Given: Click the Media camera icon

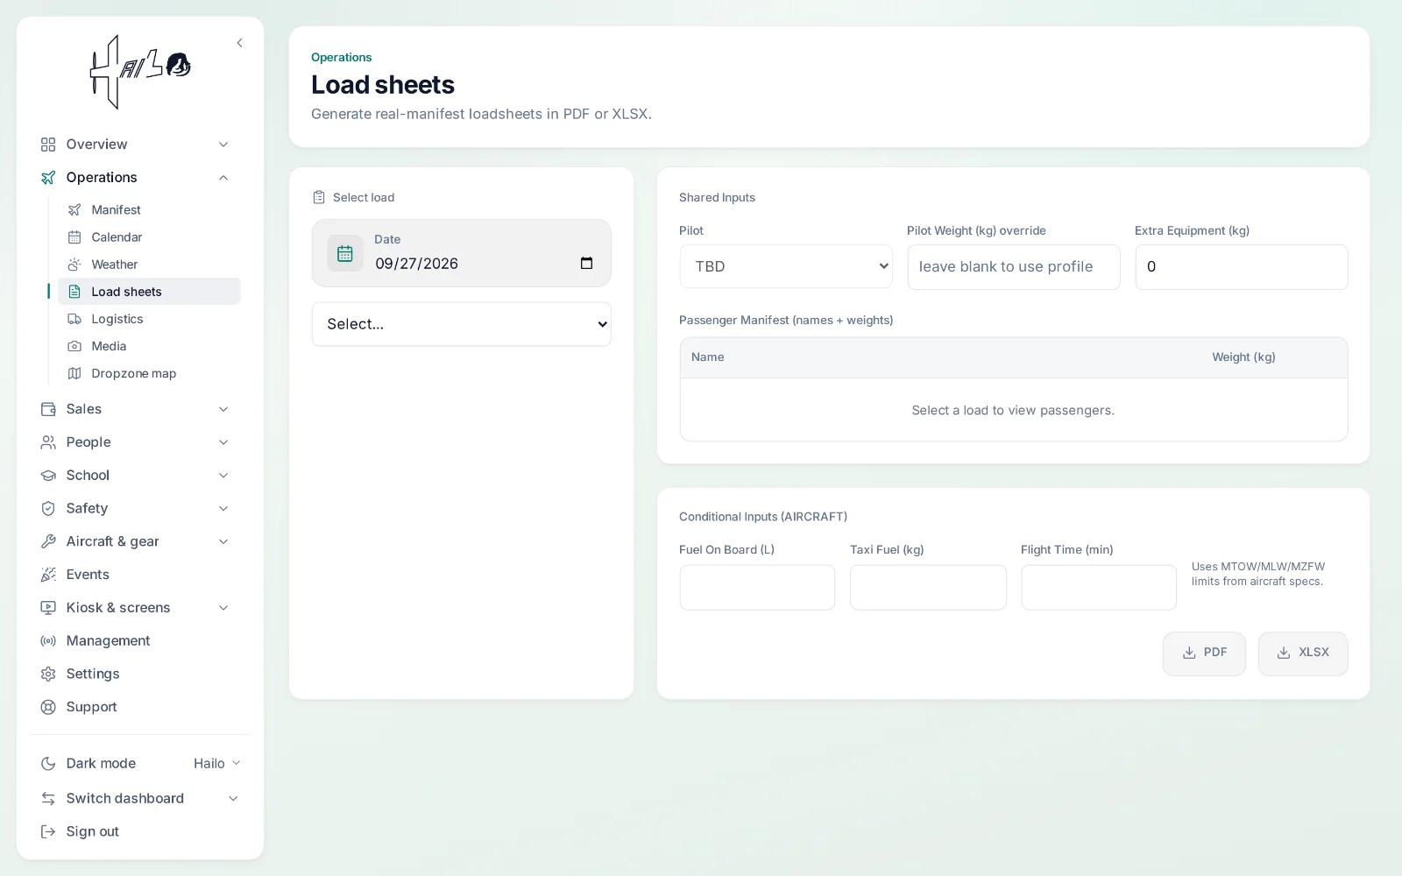Looking at the screenshot, I should tap(74, 346).
